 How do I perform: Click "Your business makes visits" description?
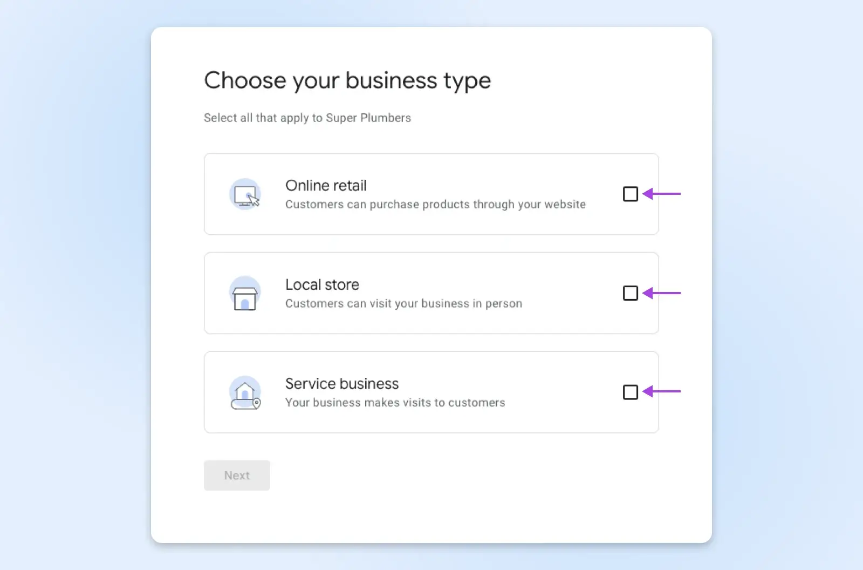(x=395, y=403)
